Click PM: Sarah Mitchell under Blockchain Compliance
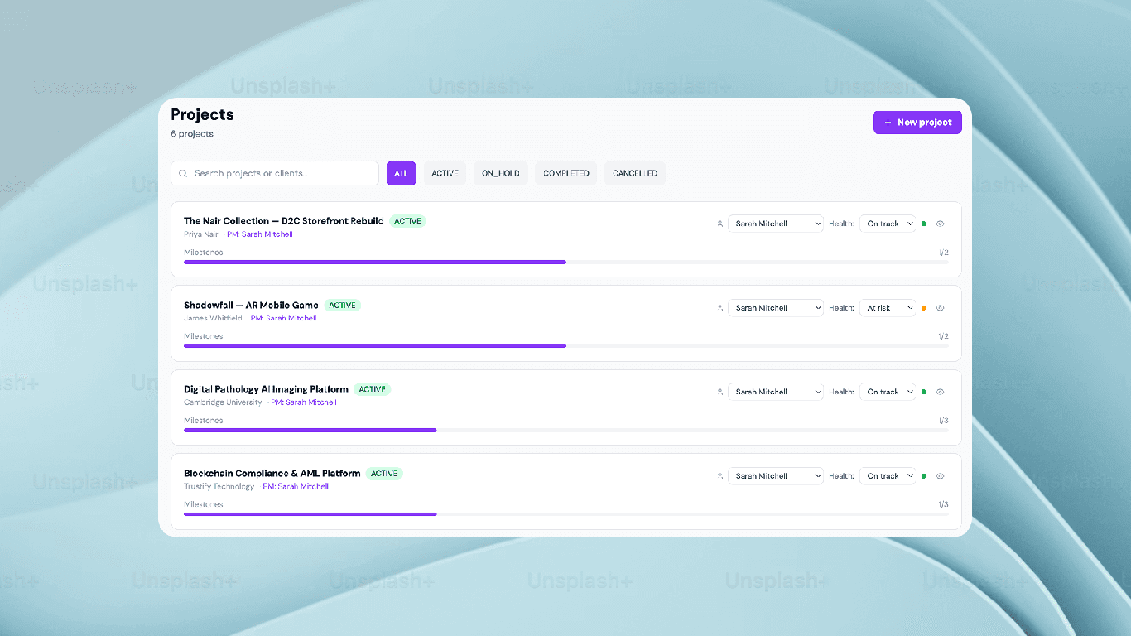 (x=296, y=487)
